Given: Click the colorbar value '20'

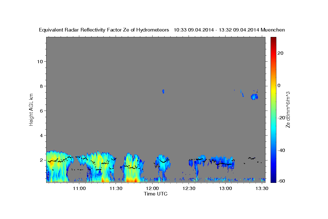Looking at the screenshot, I should (280, 53).
